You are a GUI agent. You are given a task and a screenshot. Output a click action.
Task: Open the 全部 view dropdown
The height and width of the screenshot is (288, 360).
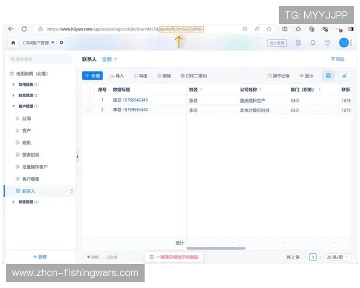click(x=109, y=59)
